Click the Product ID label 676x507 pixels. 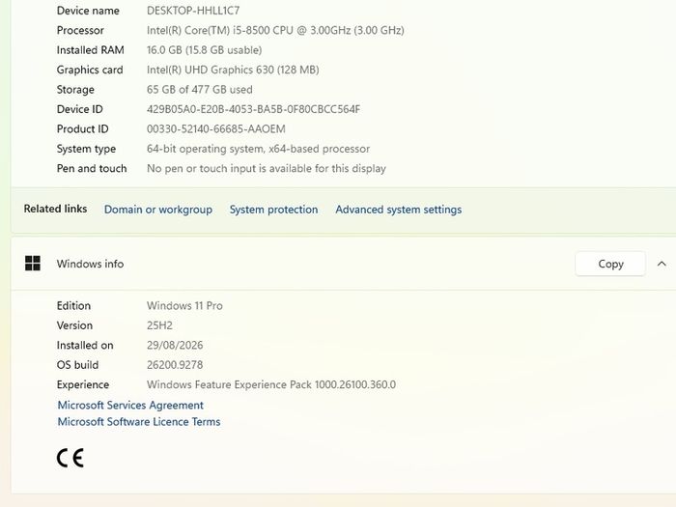(82, 128)
